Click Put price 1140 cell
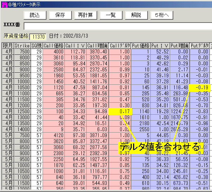212x192 pixels. tap(141, 111)
